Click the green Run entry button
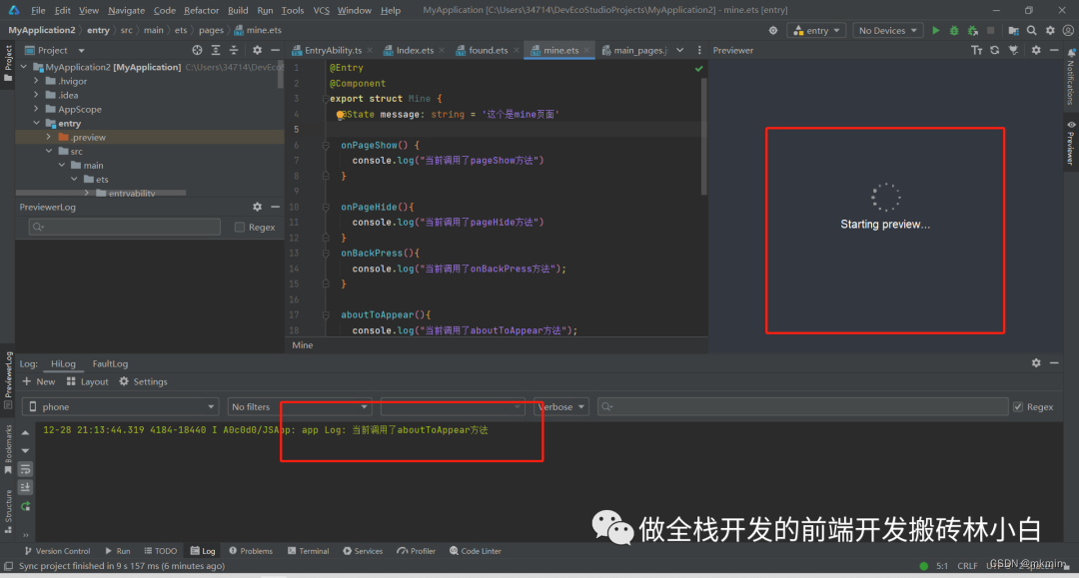1079x578 pixels. click(x=935, y=30)
